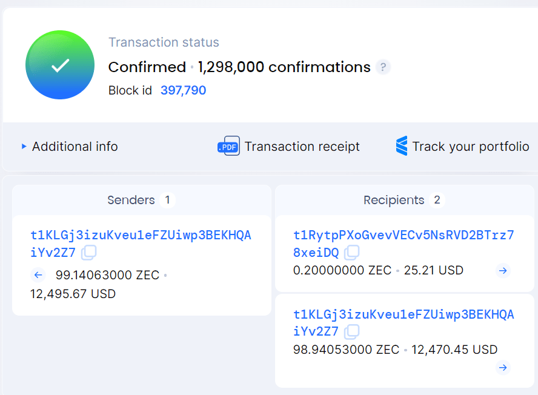Open block id 397,790 link
This screenshot has width=538, height=395.
coord(183,90)
